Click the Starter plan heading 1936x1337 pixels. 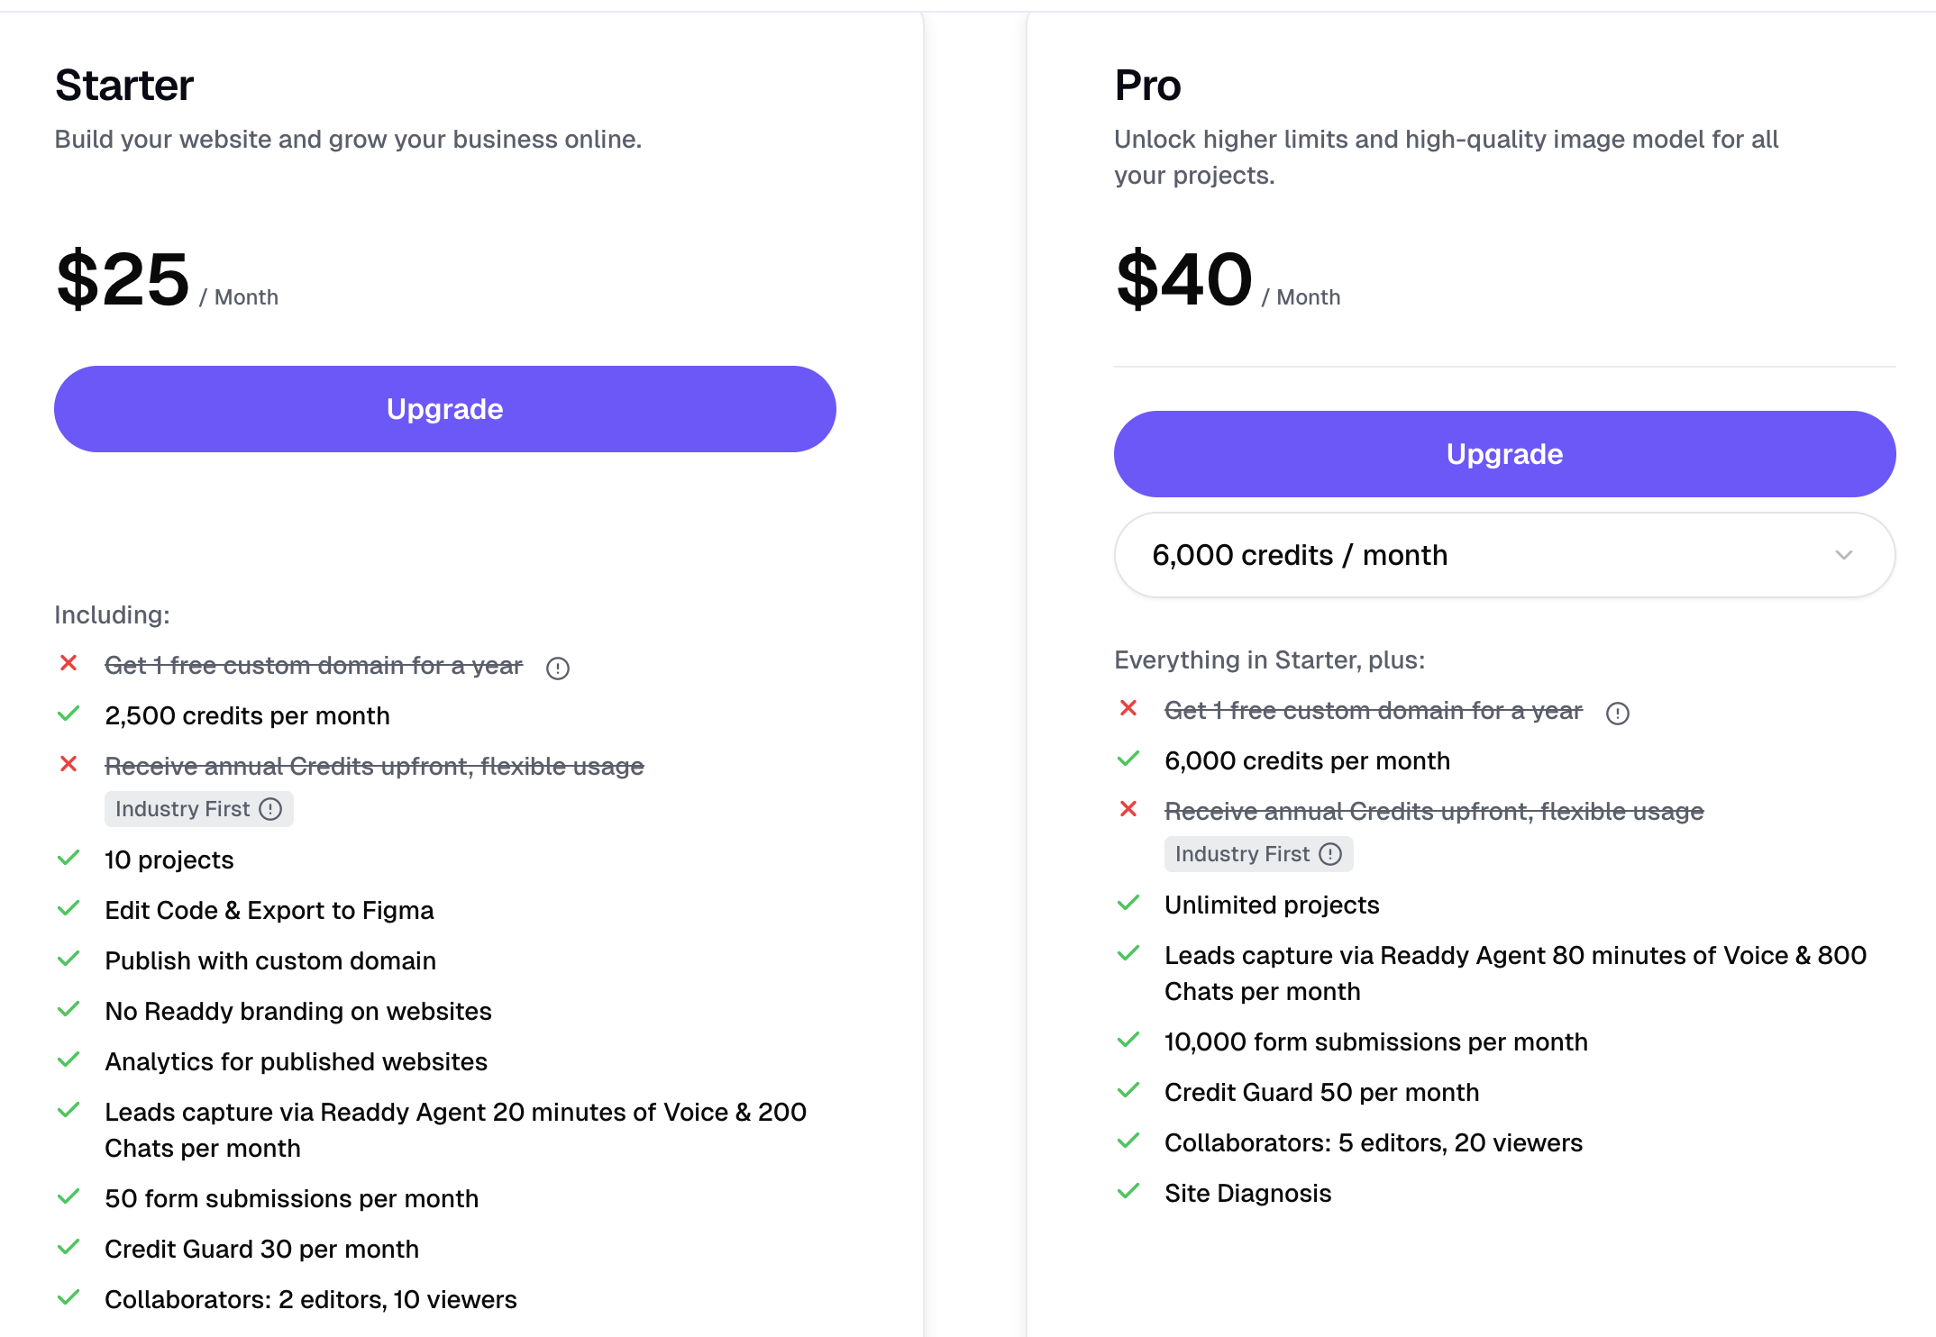click(124, 86)
